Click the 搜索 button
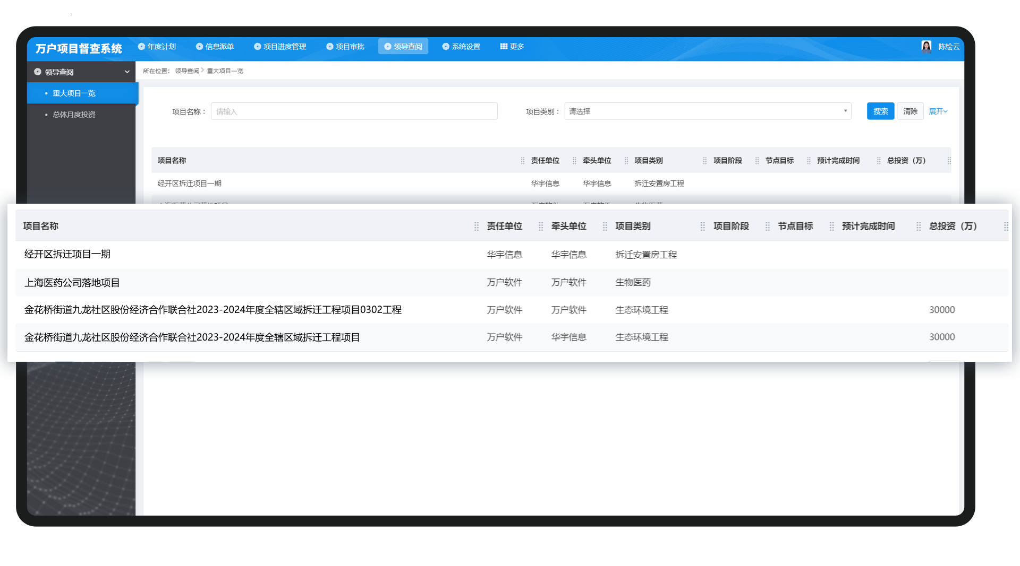 coord(880,111)
